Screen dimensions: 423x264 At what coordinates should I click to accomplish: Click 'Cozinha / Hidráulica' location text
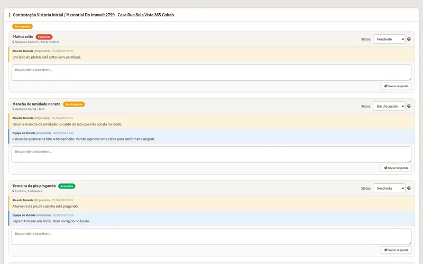click(x=29, y=191)
